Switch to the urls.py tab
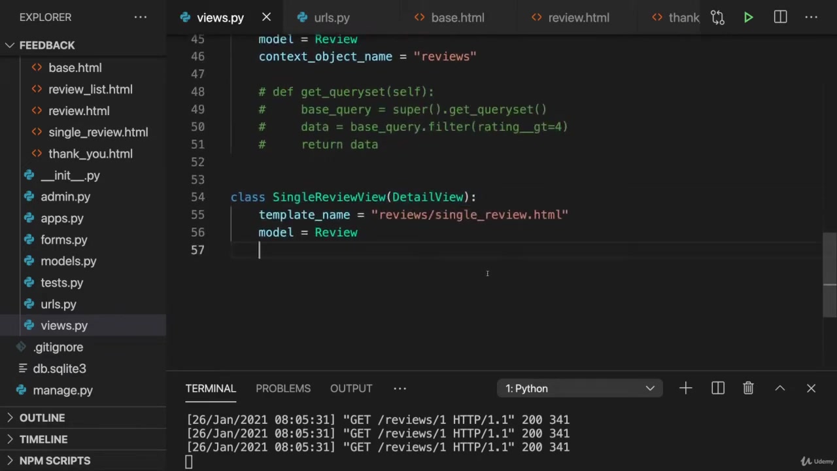The height and width of the screenshot is (471, 837). [332, 18]
